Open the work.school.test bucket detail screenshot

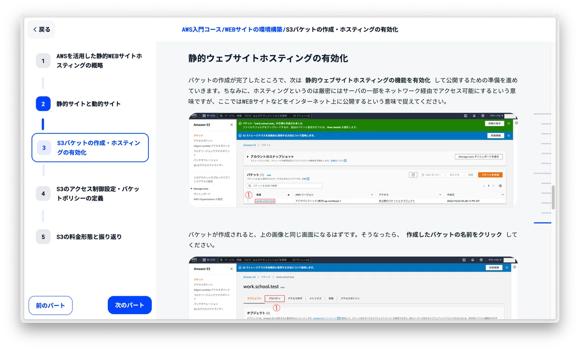click(x=353, y=288)
